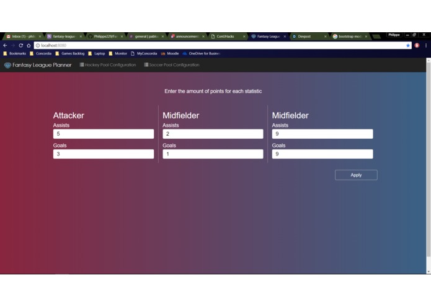Screen dimensions: 431x306
Task: Open the OneDrive for Business bookmark
Action: point(202,53)
